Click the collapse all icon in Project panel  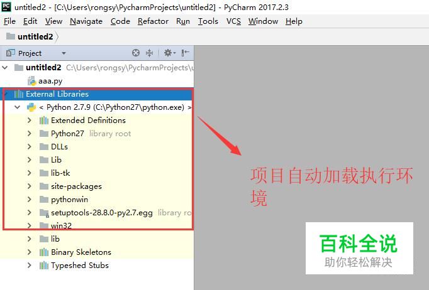[149, 53]
